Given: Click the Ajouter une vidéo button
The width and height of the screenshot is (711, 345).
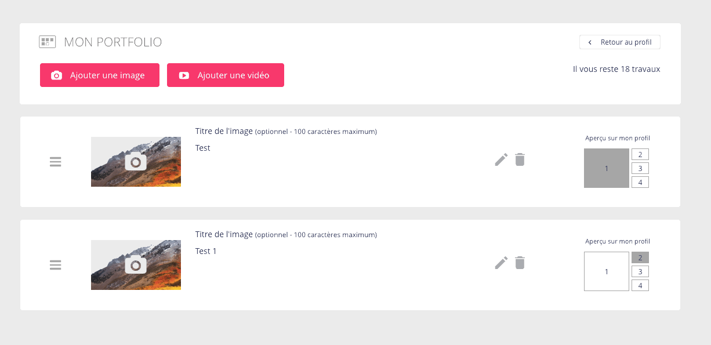Looking at the screenshot, I should [226, 75].
